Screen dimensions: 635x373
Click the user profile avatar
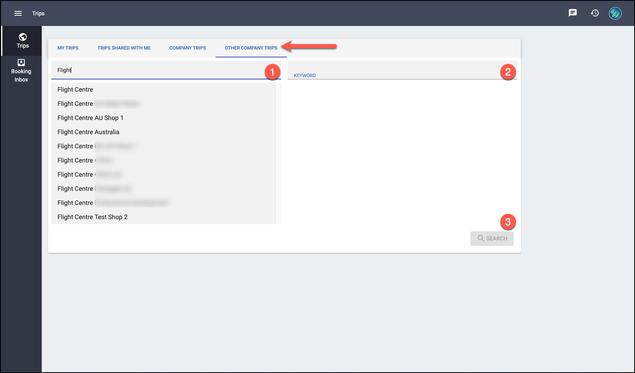click(x=615, y=13)
